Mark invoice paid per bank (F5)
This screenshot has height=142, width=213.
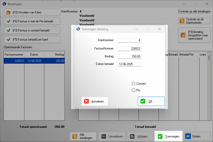[32, 39]
